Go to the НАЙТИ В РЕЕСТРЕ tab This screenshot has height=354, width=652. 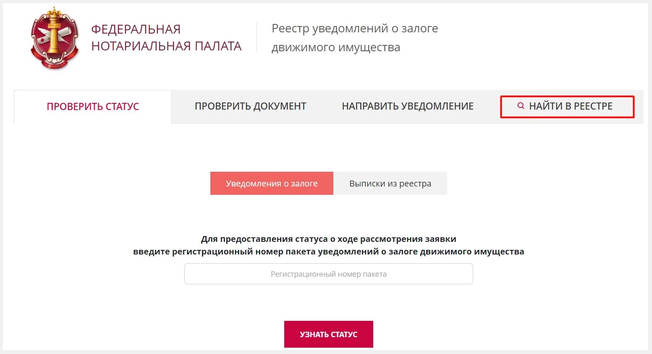pos(567,107)
